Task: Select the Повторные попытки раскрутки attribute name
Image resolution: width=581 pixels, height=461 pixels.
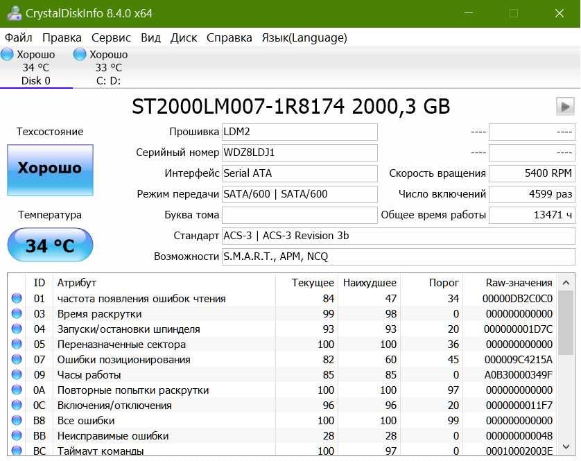Action: pos(133,390)
